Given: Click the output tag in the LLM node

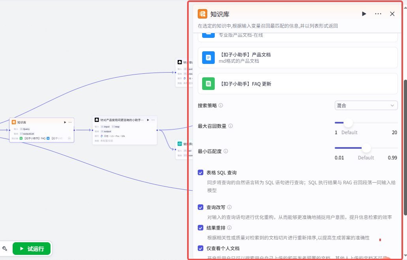Looking at the screenshot, I should point(106,131).
